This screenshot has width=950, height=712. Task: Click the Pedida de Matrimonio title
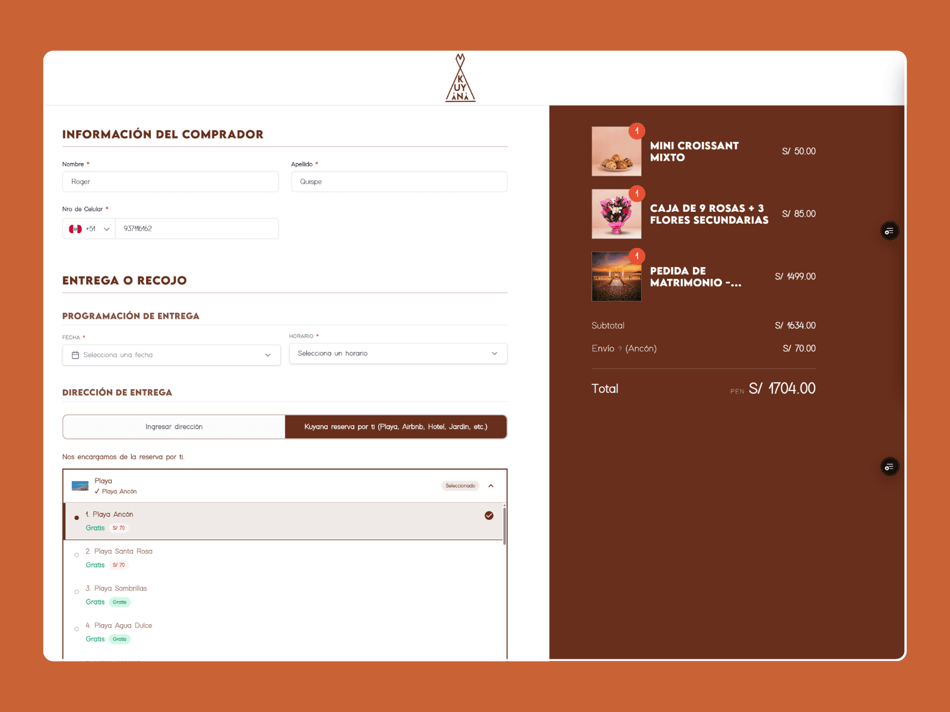tap(695, 277)
